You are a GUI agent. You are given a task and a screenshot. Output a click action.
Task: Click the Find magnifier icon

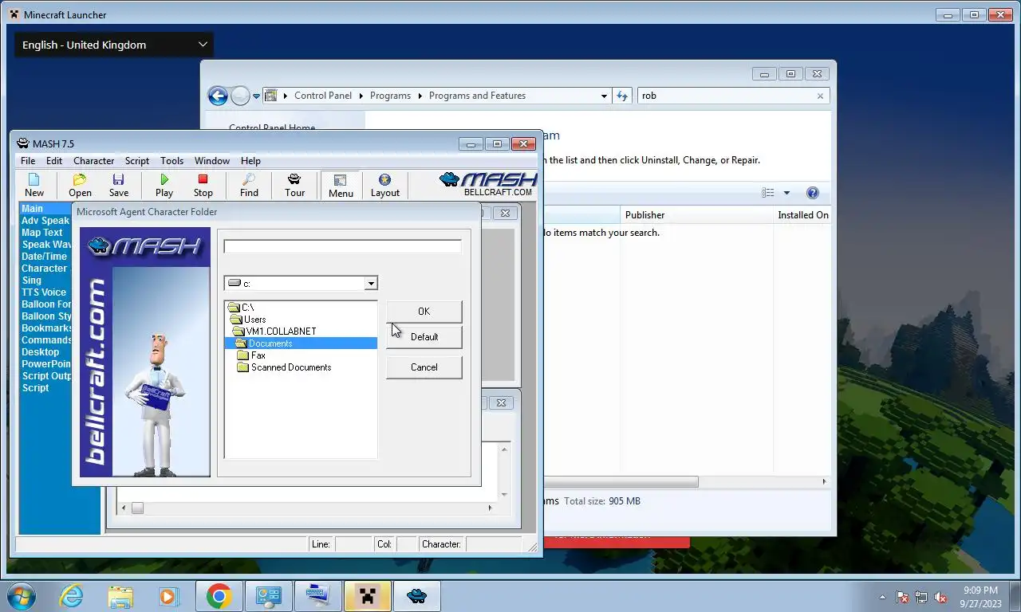249,185
